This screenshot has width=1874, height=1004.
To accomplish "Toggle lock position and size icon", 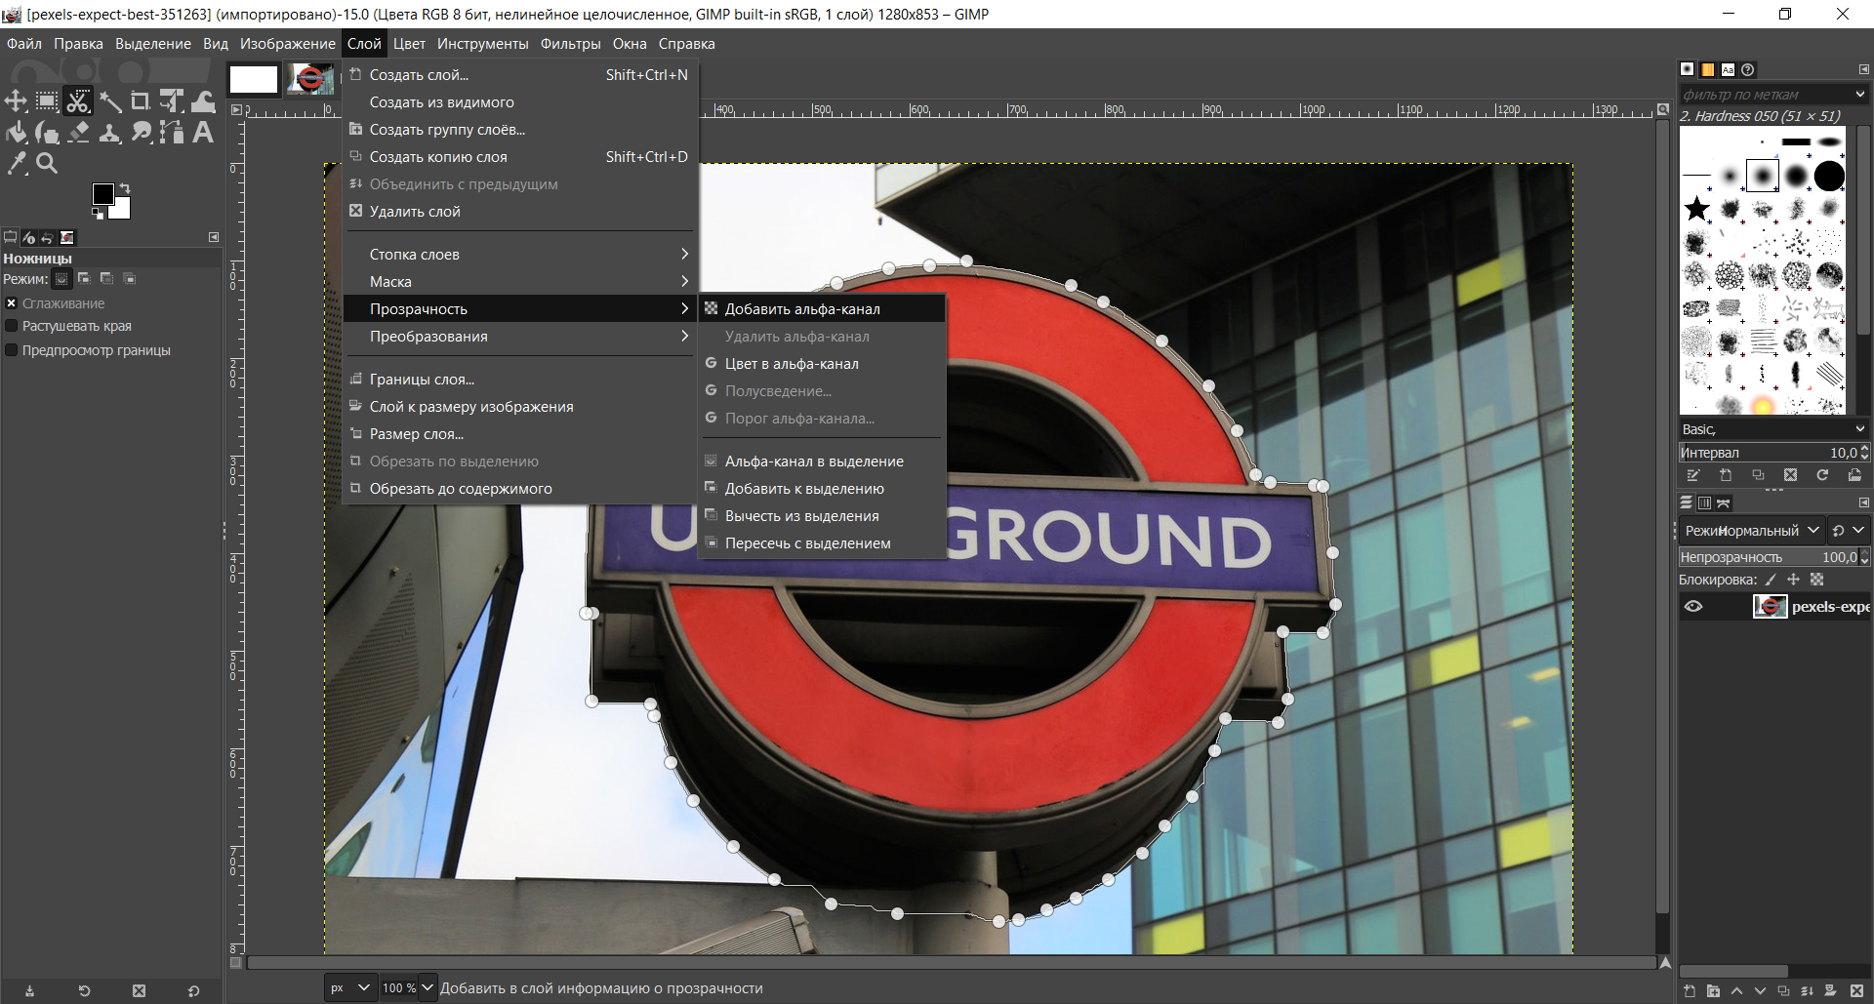I will click(x=1793, y=580).
